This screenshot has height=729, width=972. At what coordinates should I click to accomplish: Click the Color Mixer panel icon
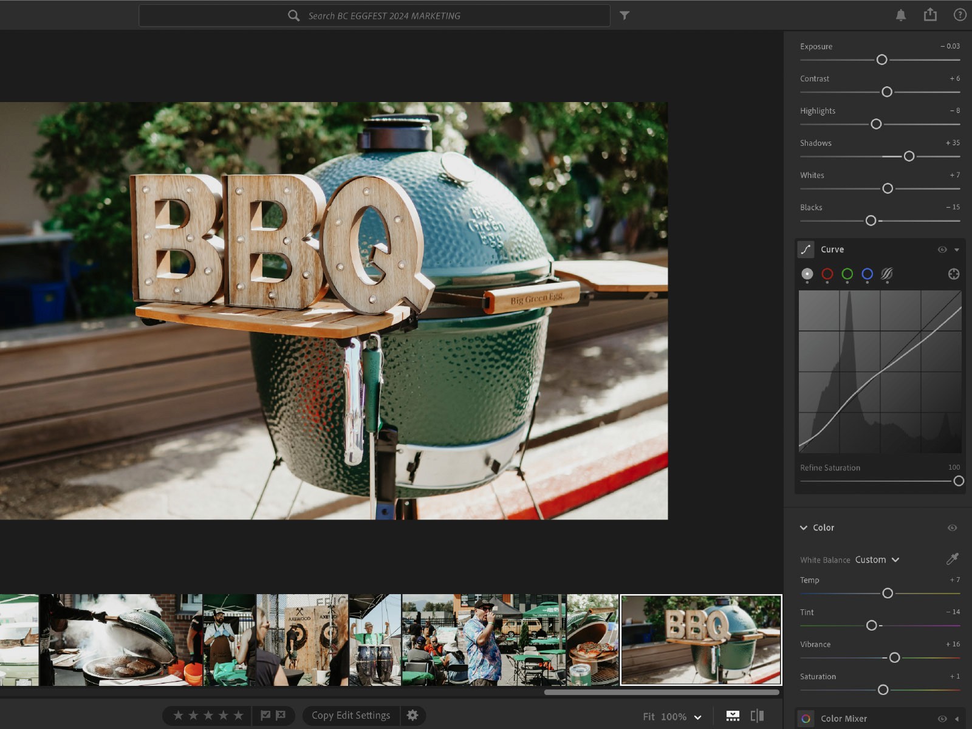click(806, 719)
